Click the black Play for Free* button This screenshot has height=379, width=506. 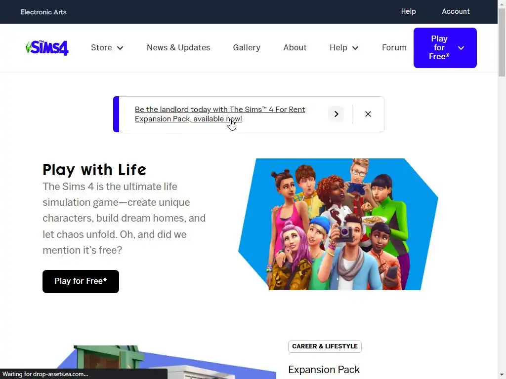coord(81,281)
